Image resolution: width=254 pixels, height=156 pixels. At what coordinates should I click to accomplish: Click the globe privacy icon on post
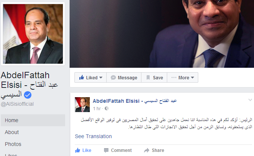pos(107,108)
